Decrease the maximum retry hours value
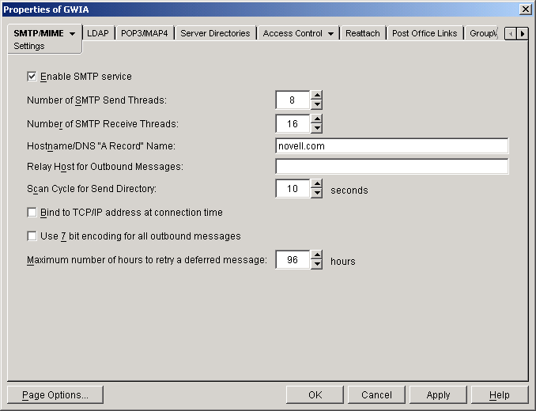This screenshot has width=536, height=411. click(x=317, y=265)
